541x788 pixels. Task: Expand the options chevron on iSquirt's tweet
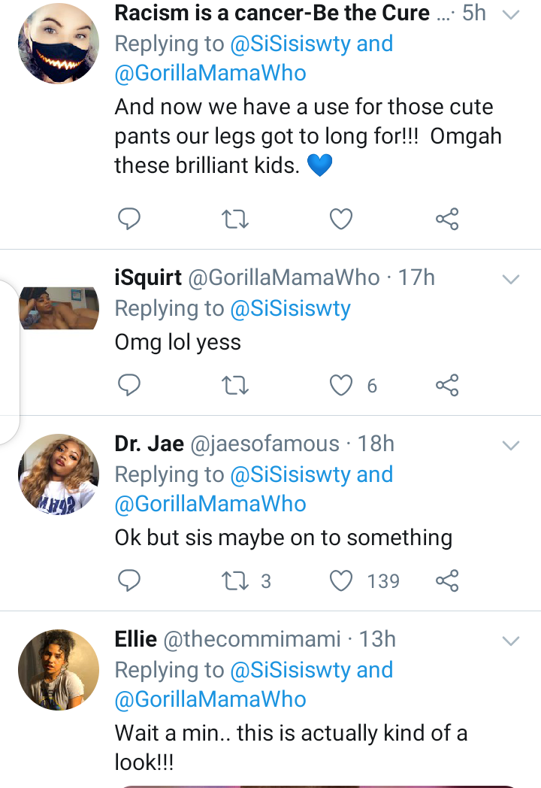511,280
